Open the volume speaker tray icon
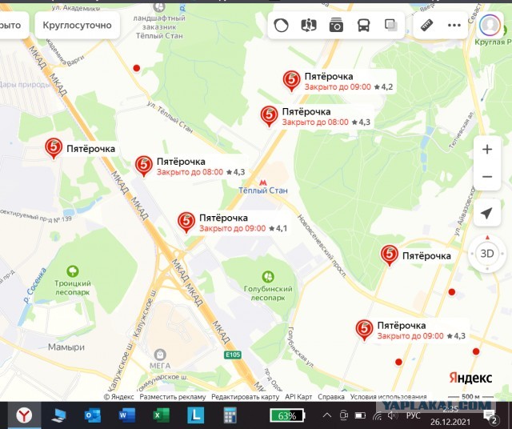This screenshot has width=512, height=429. click(392, 415)
